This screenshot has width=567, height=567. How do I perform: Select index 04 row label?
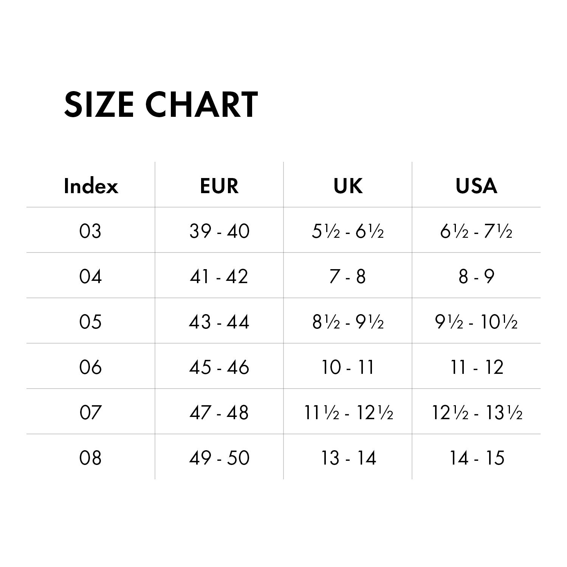click(90, 276)
